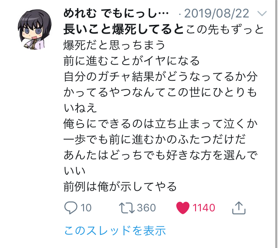Open the reply speech bubble icon
Viewport: 280px width, 248px height.
coord(71,208)
